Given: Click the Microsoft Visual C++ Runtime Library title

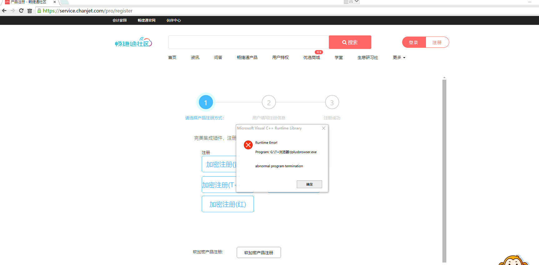Looking at the screenshot, I should [x=269, y=128].
